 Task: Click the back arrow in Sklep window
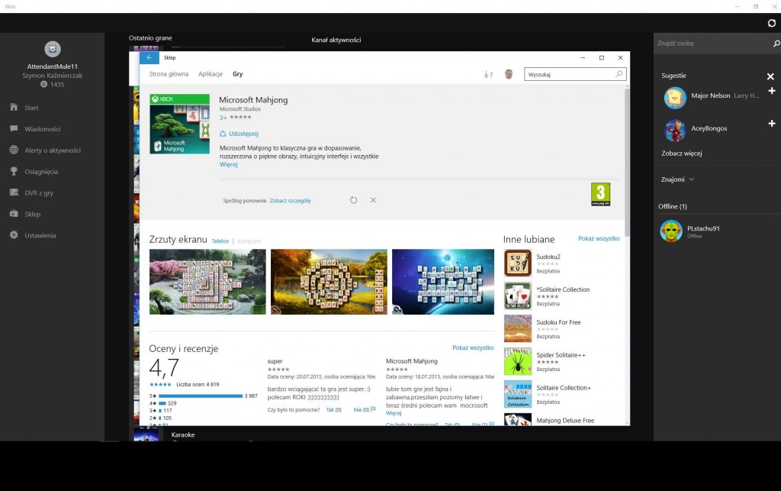coord(149,58)
